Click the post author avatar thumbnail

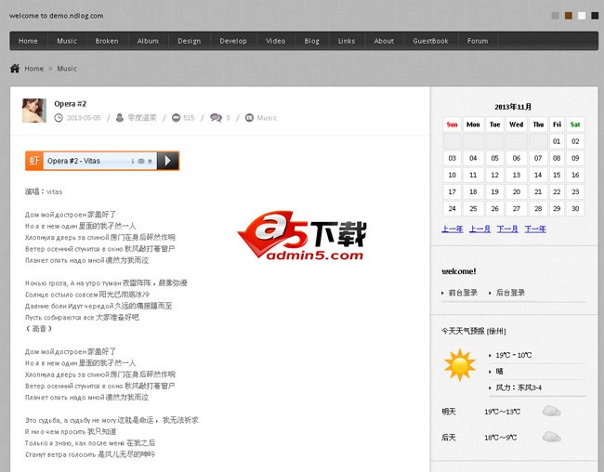[34, 110]
